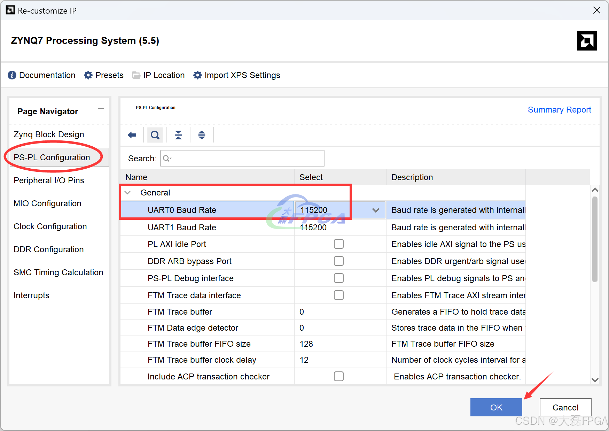The image size is (609, 431).
Task: Enable DDR ARB bypass Port checkbox
Action: [339, 261]
